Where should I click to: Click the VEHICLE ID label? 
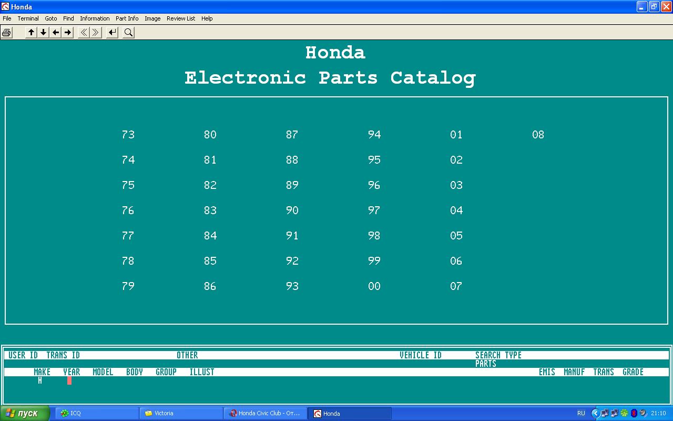421,355
